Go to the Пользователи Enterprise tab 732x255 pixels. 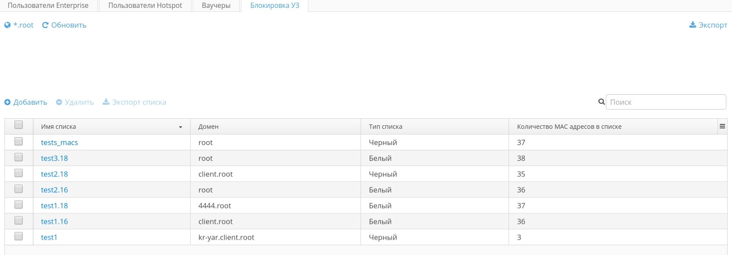tap(48, 6)
